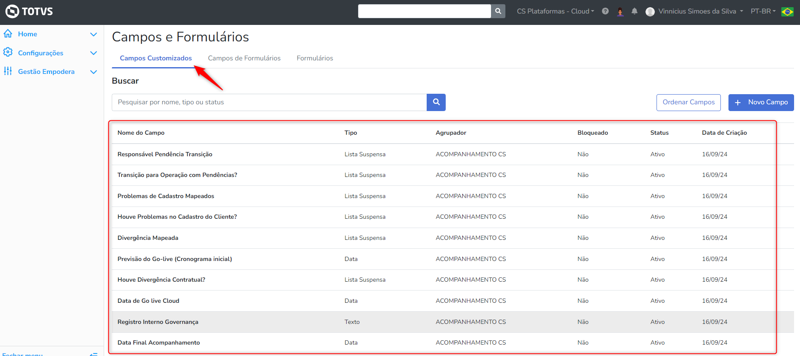
Task: Open the PT-BR language dropdown
Action: (763, 11)
